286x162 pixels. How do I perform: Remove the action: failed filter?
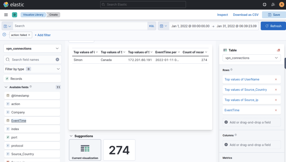tap(29, 35)
